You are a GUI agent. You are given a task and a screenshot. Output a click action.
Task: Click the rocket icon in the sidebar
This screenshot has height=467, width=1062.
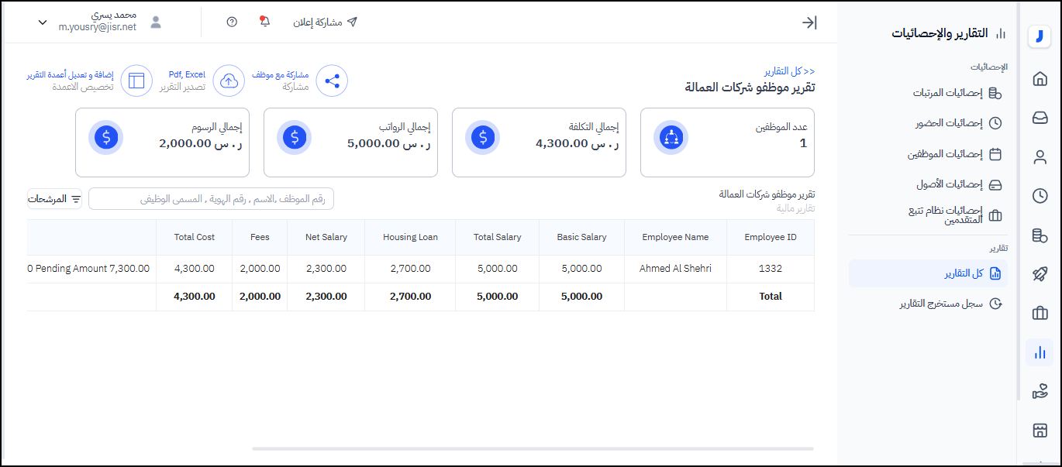pos(1040,274)
